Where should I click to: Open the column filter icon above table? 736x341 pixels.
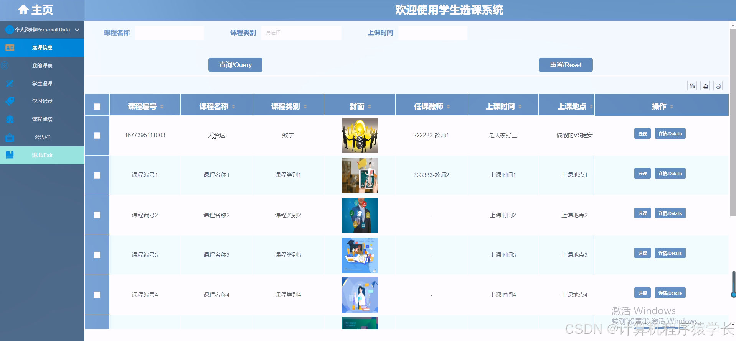point(692,86)
